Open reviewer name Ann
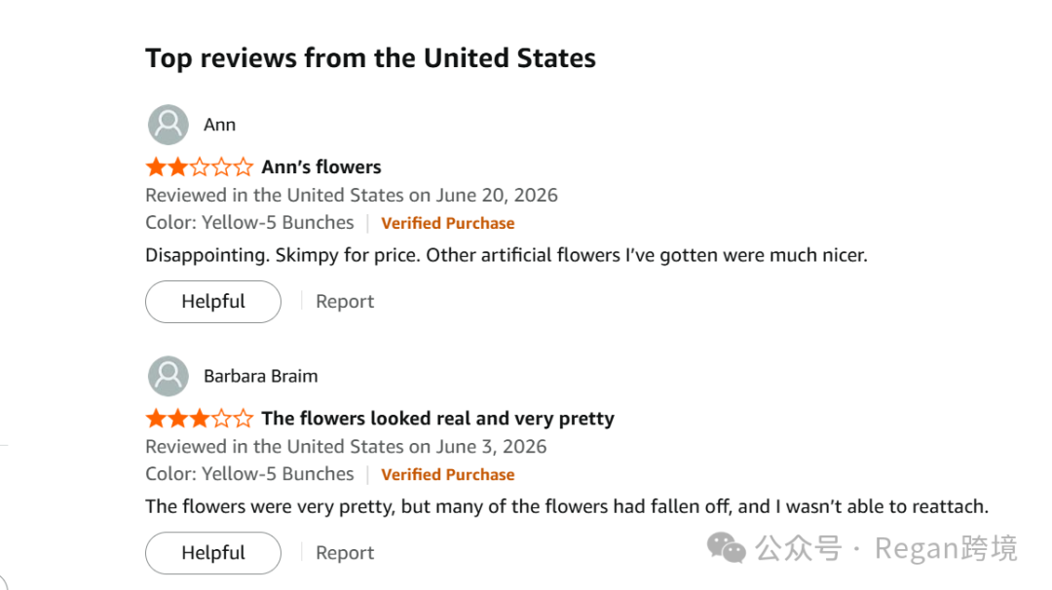The image size is (1052, 590). [x=219, y=125]
